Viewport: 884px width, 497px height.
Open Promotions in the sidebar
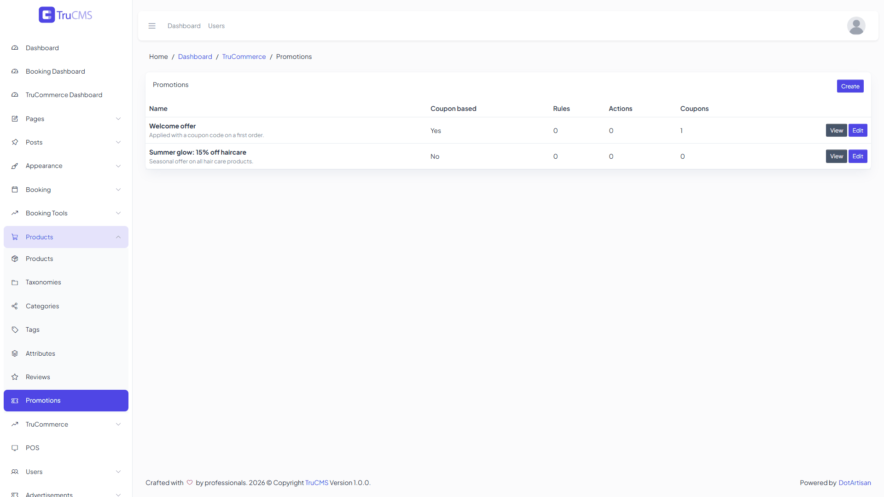pyautogui.click(x=66, y=400)
